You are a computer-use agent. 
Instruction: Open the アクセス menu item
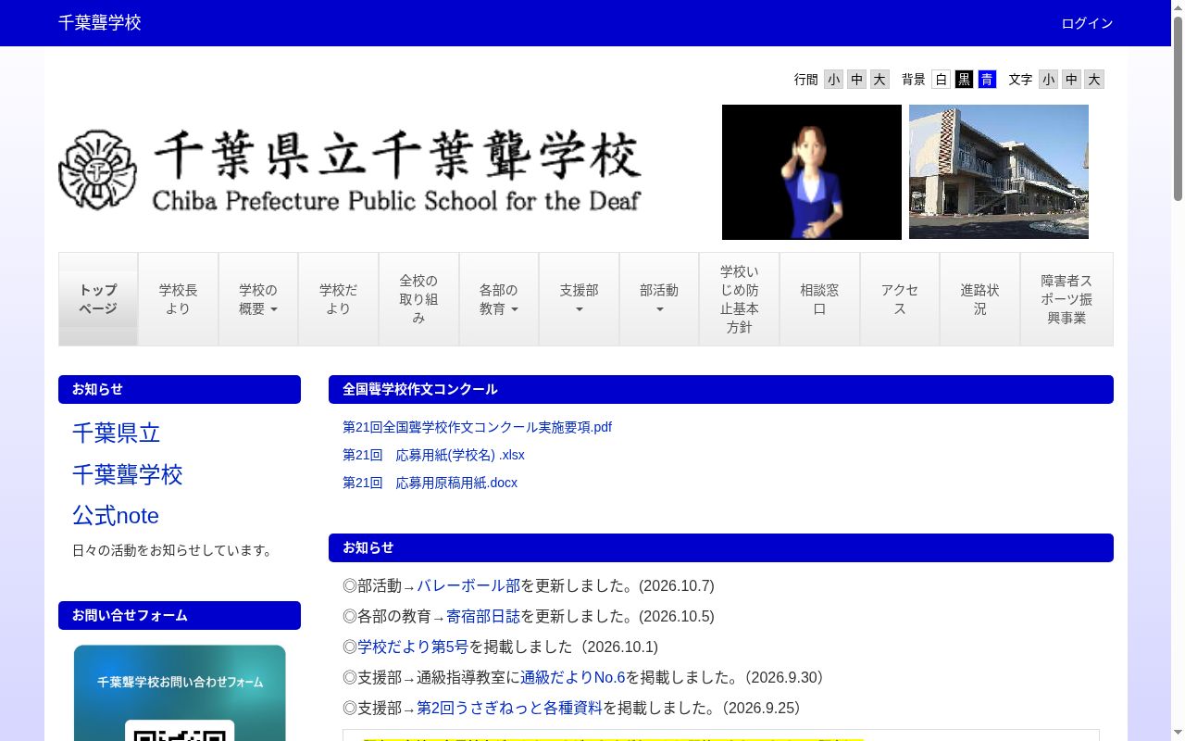[x=900, y=299]
